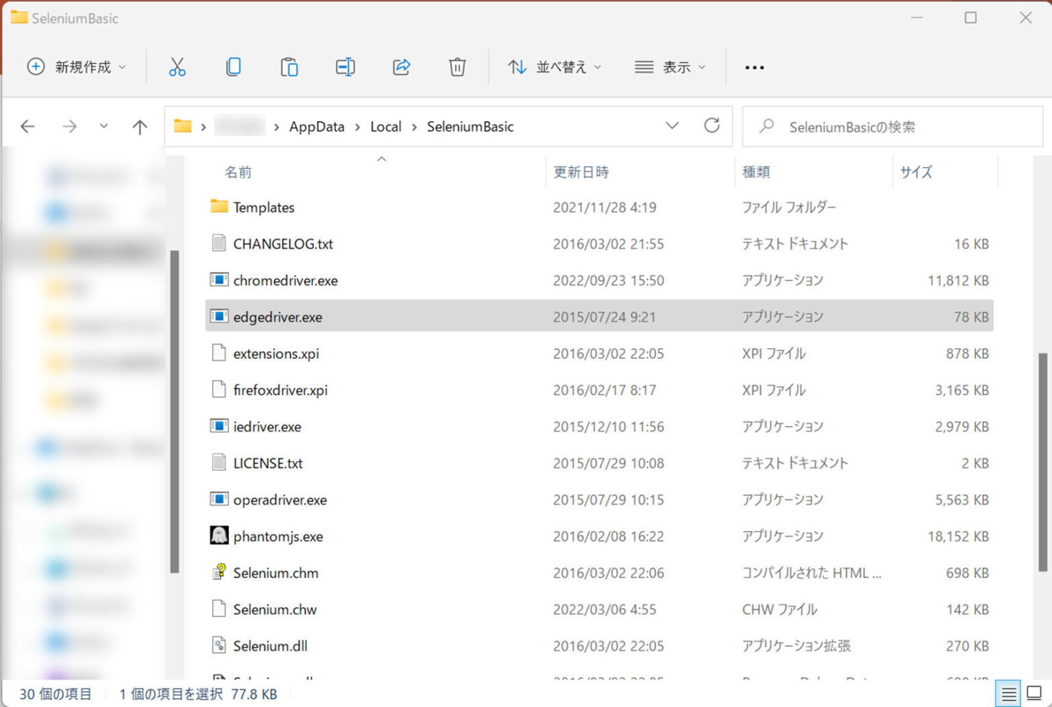Viewport: 1052px width, 707px height.
Task: Open the see more options menu
Action: (x=753, y=66)
